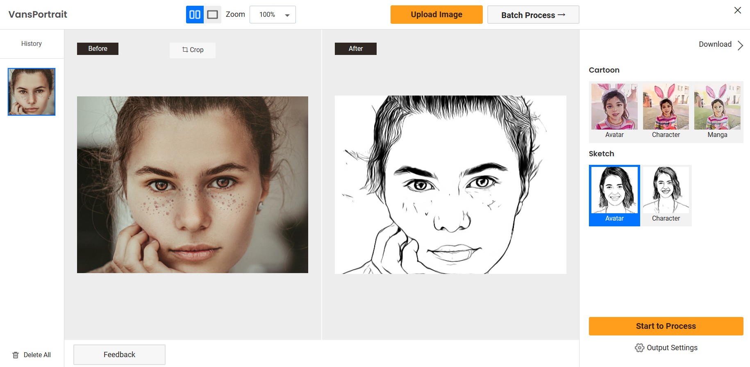Click the VansPortrait logo
Viewport: 750px width, 367px height.
click(38, 14)
